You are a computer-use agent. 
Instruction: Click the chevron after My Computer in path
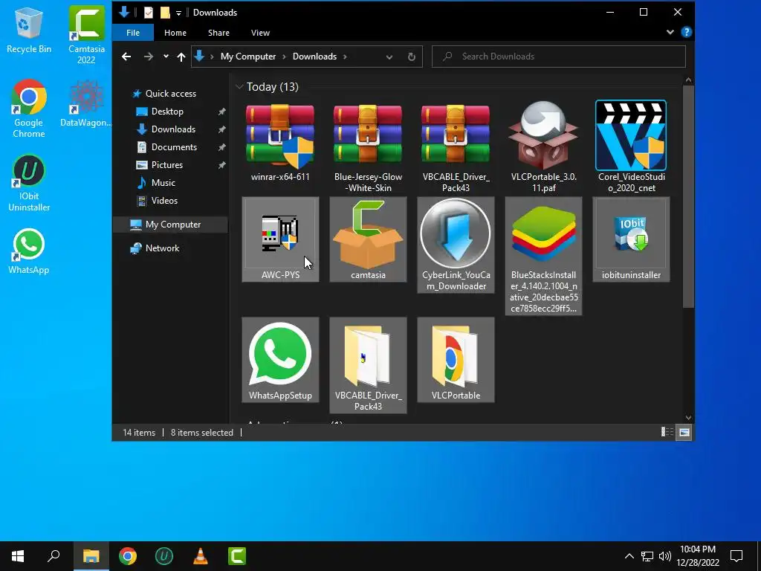pos(284,57)
